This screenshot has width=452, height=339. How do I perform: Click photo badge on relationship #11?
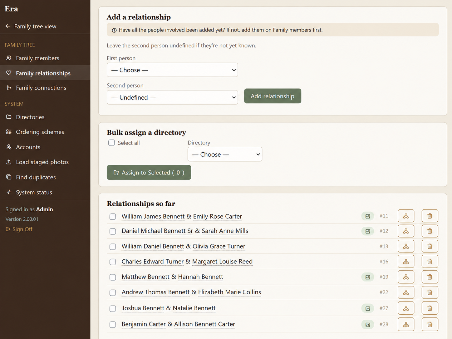coord(368,216)
